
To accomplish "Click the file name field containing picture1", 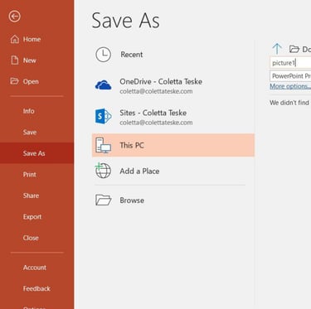I will click(x=290, y=63).
